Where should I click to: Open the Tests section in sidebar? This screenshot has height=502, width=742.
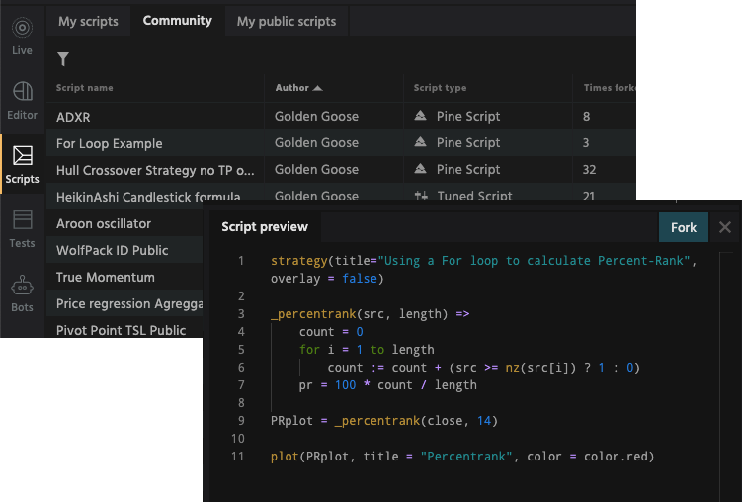pos(22,229)
